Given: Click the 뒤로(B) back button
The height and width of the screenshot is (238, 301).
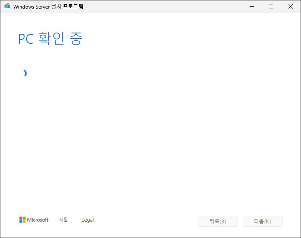Looking at the screenshot, I should click(218, 222).
